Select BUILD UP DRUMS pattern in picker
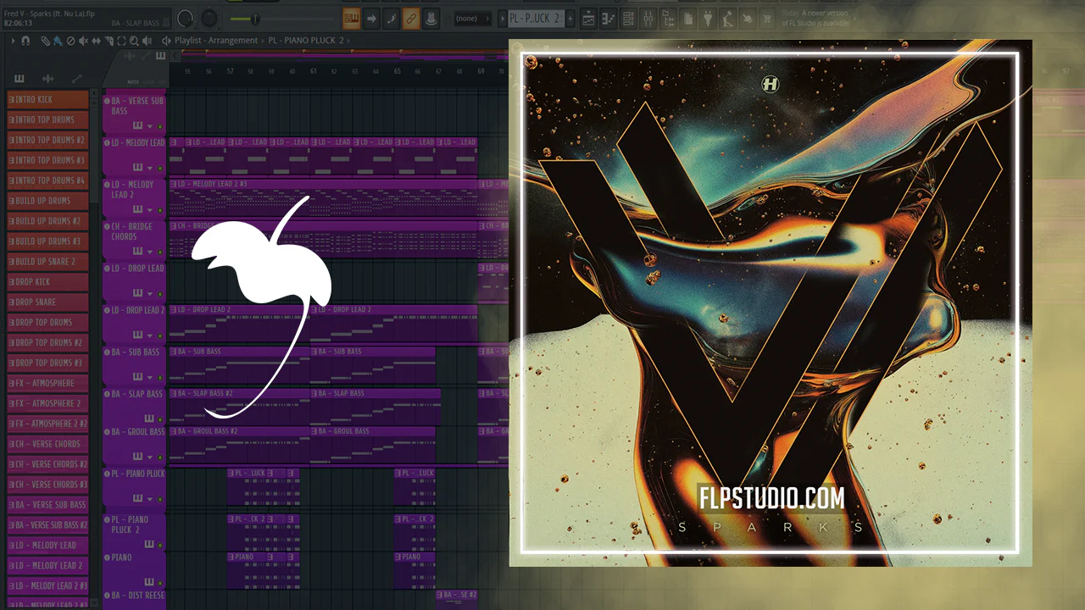The width and height of the screenshot is (1085, 610). coord(47,201)
